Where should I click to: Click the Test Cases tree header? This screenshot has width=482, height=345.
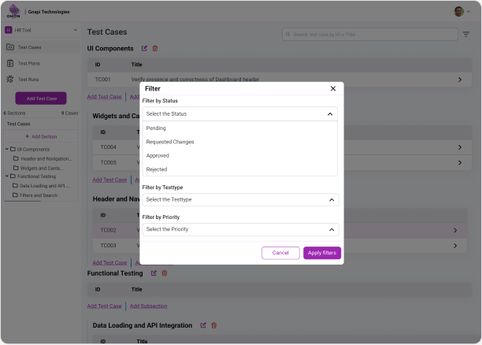41,124
